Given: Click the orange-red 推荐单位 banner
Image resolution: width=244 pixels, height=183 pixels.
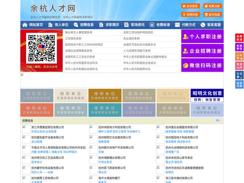Looking at the screenshot, I should coord(37,110).
